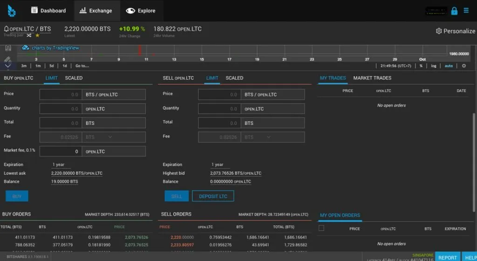Click the Lowest ask 2,220.00000 value
477x261 pixels.
click(x=77, y=173)
